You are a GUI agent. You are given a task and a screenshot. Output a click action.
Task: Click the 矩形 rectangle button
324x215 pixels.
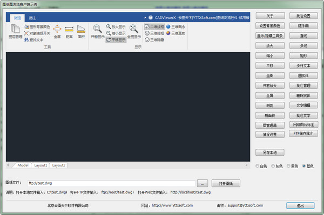(303, 56)
